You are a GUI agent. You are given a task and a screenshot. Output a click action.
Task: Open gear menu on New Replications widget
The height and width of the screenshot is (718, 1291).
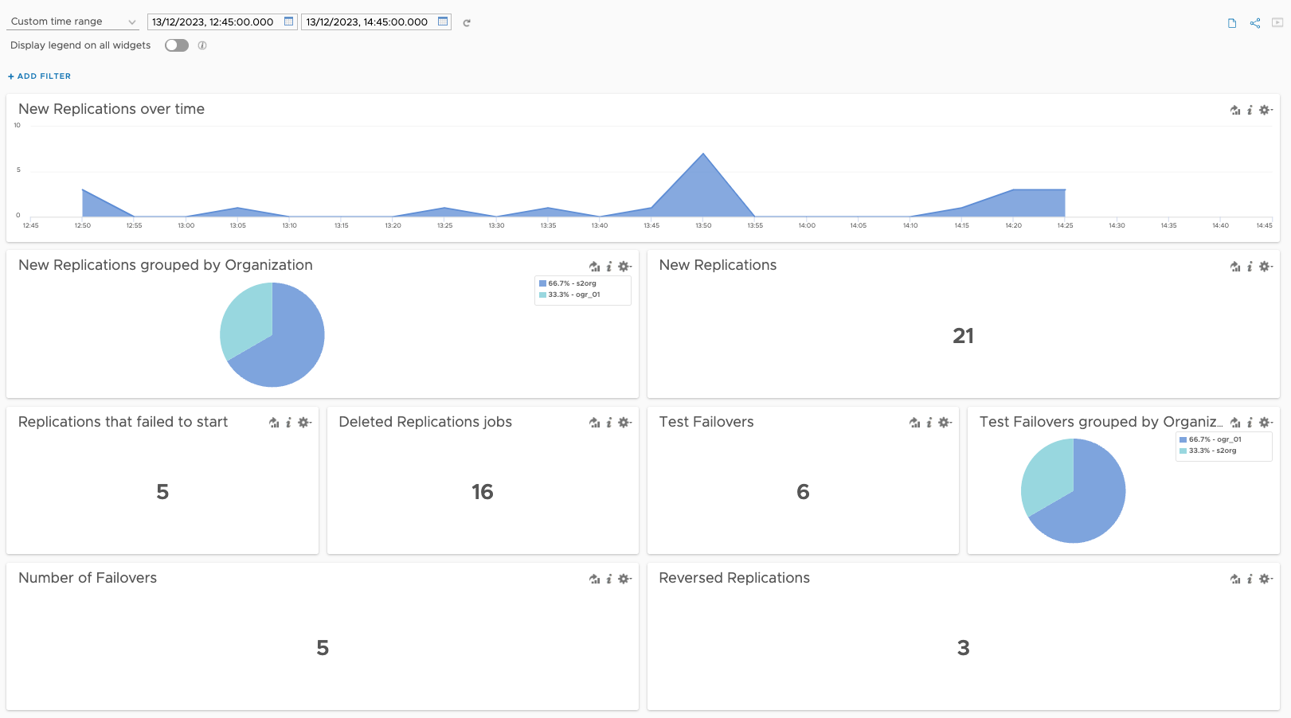[1266, 267]
